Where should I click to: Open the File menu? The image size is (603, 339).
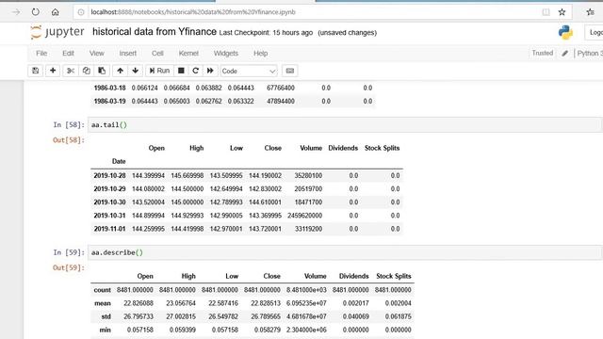tap(41, 54)
